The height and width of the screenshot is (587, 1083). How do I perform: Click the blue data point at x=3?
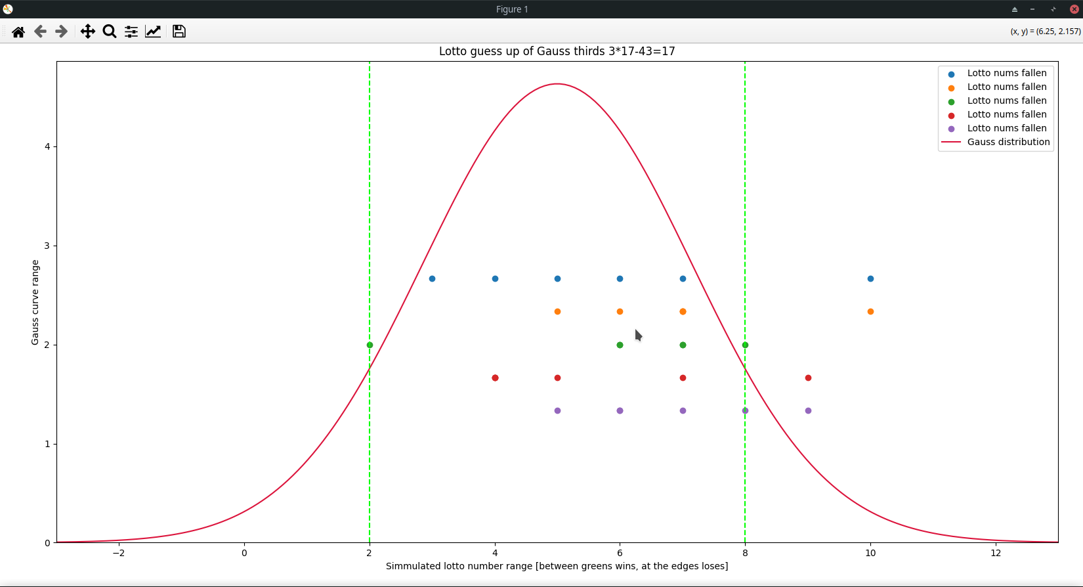click(432, 279)
